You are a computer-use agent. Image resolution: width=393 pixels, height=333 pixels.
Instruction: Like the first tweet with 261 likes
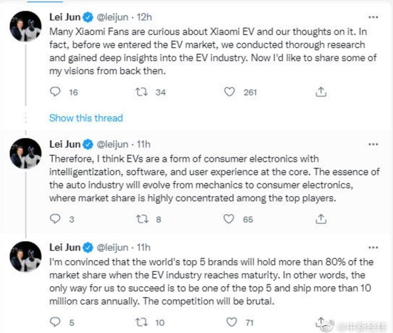point(230,92)
